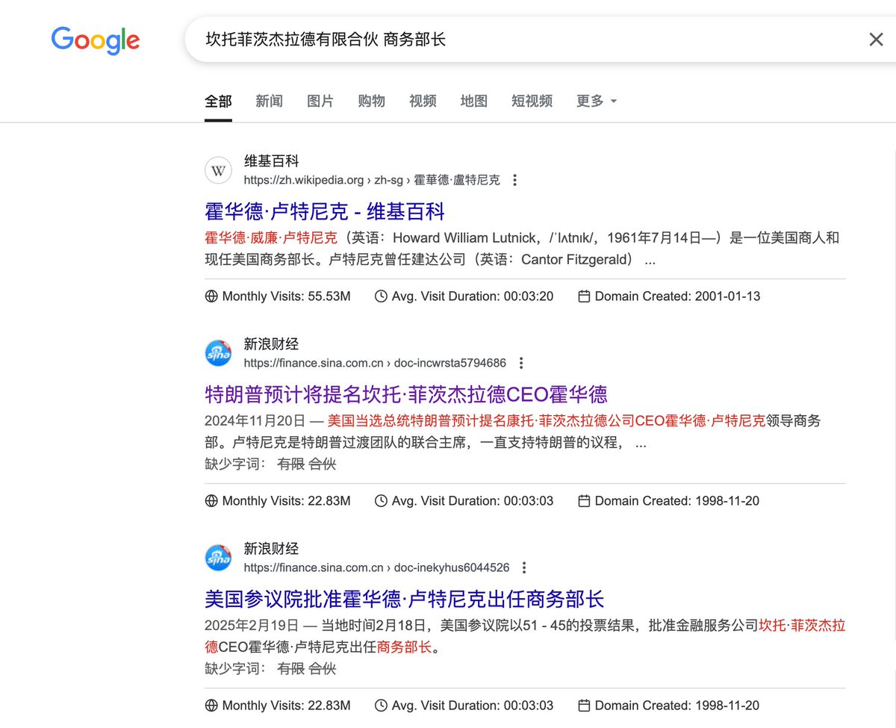Click the sina URL ending doc-inekyhus6044526
Image resolution: width=896 pixels, height=728 pixels.
(376, 567)
